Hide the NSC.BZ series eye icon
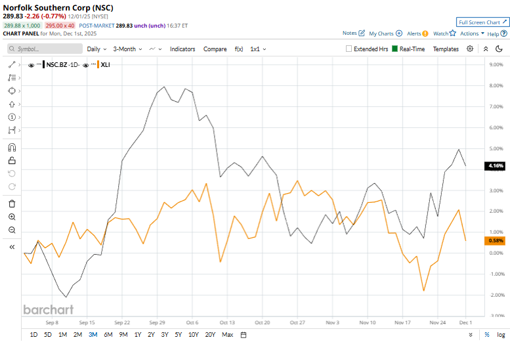 [x=32, y=65]
